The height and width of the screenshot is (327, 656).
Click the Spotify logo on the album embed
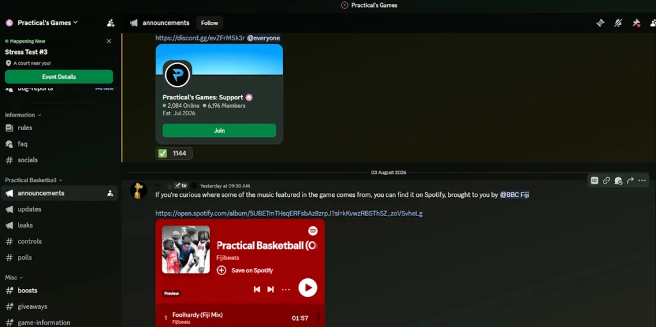tap(313, 231)
